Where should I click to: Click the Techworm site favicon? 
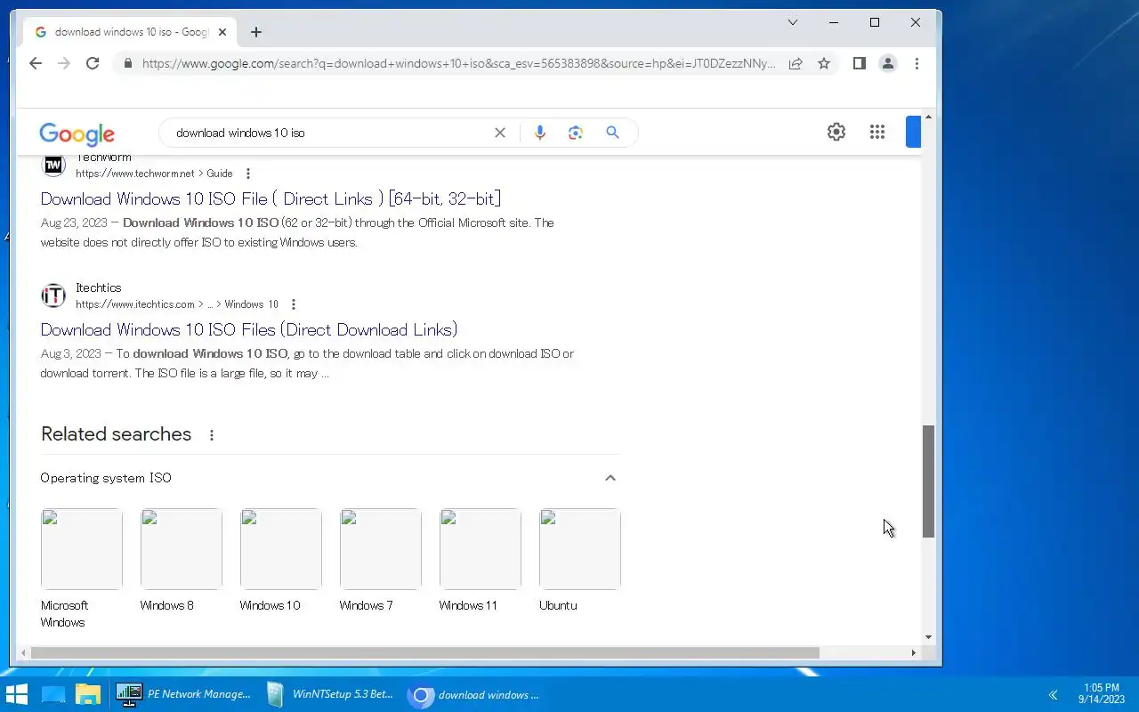click(x=53, y=165)
